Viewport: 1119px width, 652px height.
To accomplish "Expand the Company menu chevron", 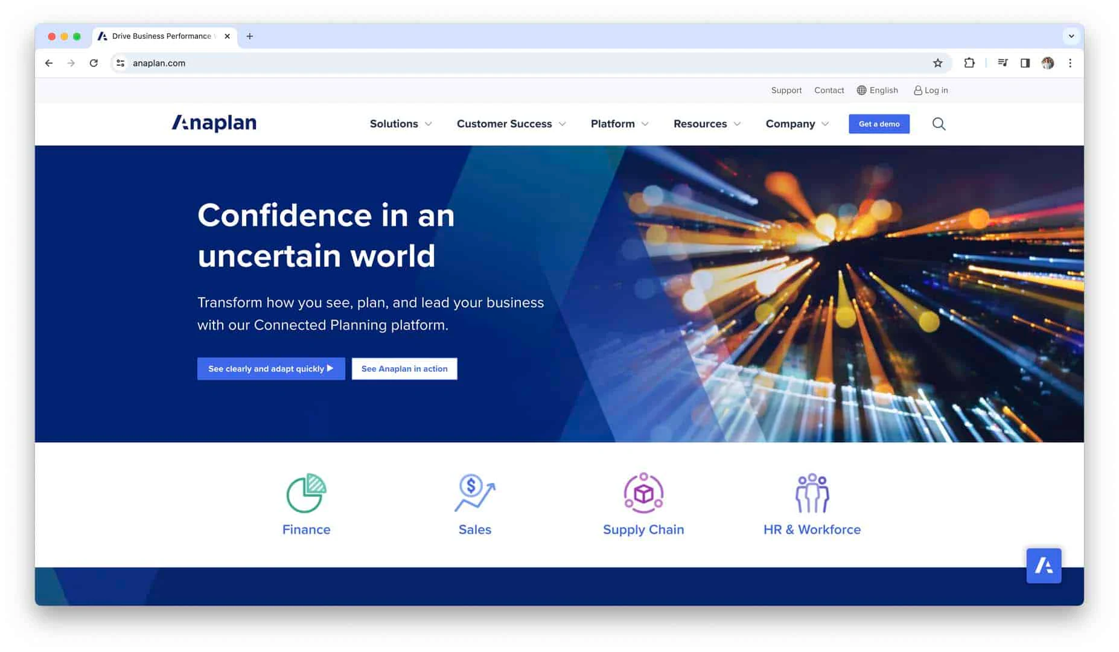I will (x=826, y=124).
